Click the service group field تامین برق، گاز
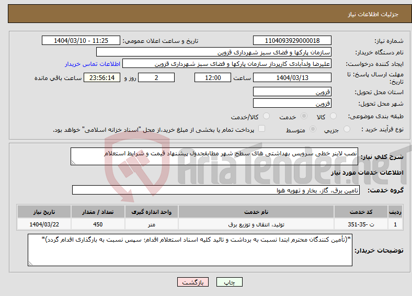 tap(216, 190)
